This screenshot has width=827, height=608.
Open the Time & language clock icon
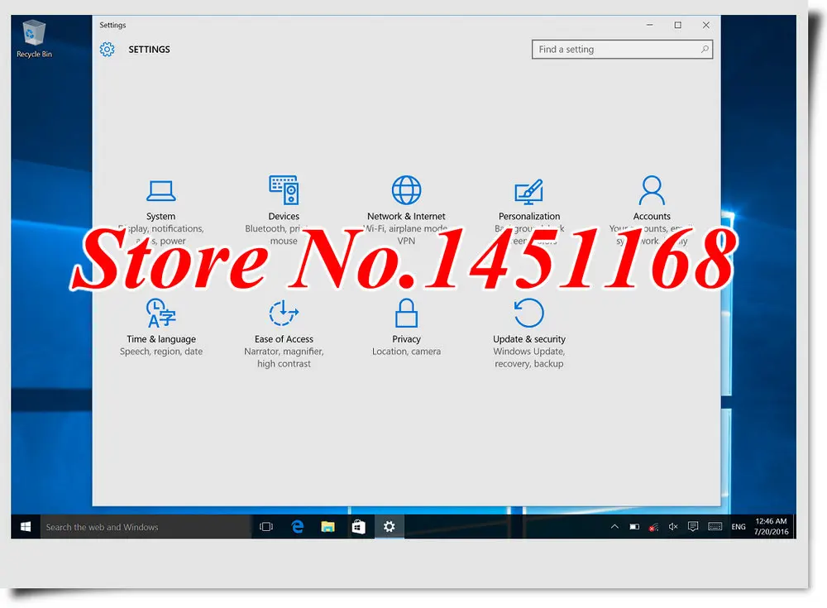click(x=161, y=313)
